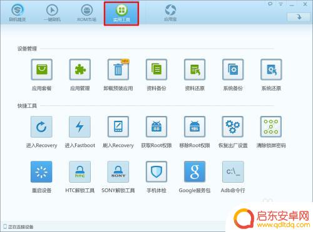Switch to the 刷机精灵 home tab
Viewport: 313px width, 232px height.
(x=18, y=13)
